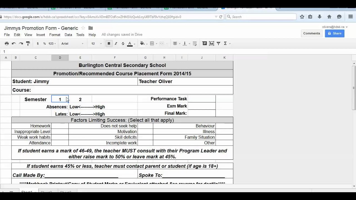The width and height of the screenshot is (356, 200).
Task: Click the browser bookmarks list icon
Action: [310, 17]
